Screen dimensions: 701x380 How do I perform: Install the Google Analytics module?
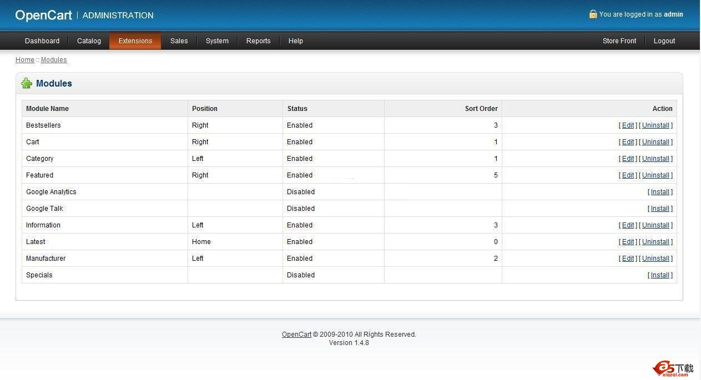point(659,191)
